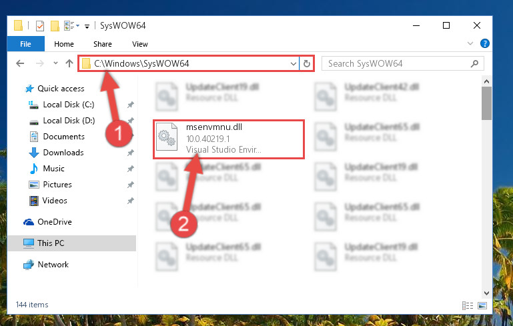Click the Quick access star icon
The height and width of the screenshot is (326, 513).
point(29,89)
